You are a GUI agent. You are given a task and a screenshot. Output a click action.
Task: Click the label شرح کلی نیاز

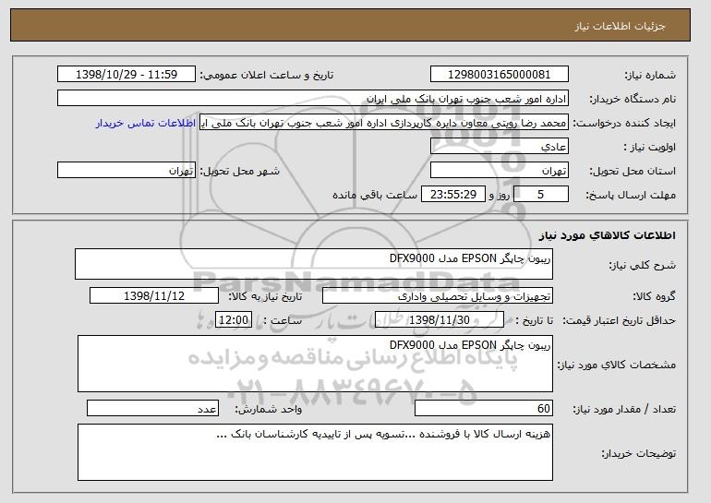click(642, 265)
